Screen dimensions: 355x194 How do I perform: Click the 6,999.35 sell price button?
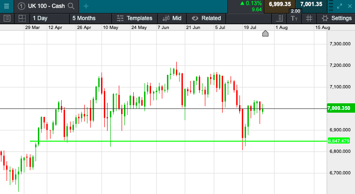pos(280,4)
